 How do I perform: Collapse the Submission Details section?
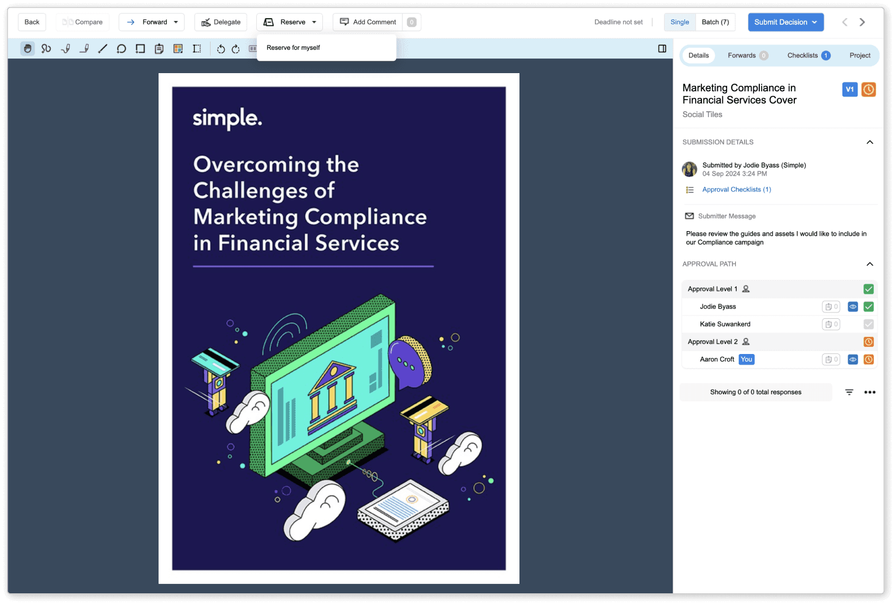pyautogui.click(x=870, y=142)
